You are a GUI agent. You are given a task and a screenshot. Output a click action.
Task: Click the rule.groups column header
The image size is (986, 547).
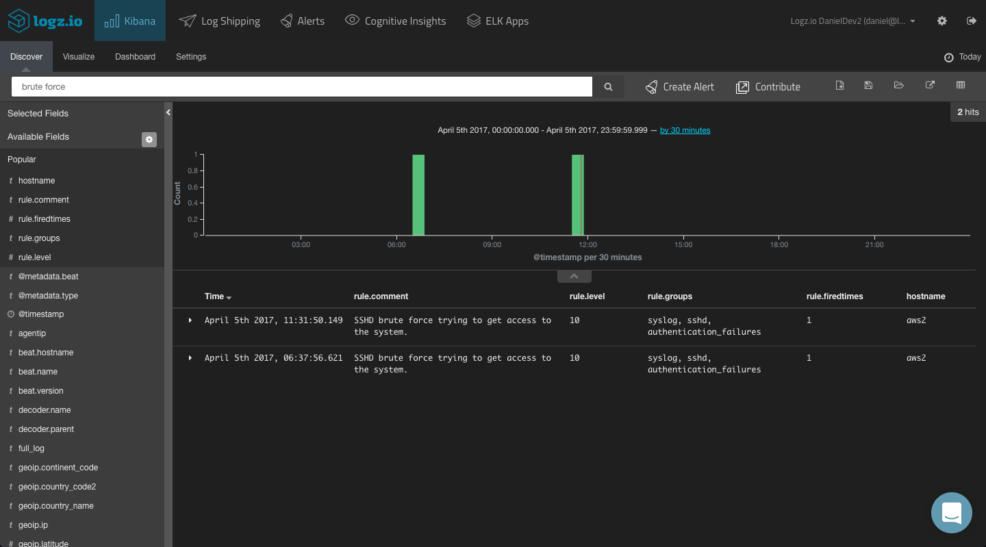pyautogui.click(x=670, y=296)
